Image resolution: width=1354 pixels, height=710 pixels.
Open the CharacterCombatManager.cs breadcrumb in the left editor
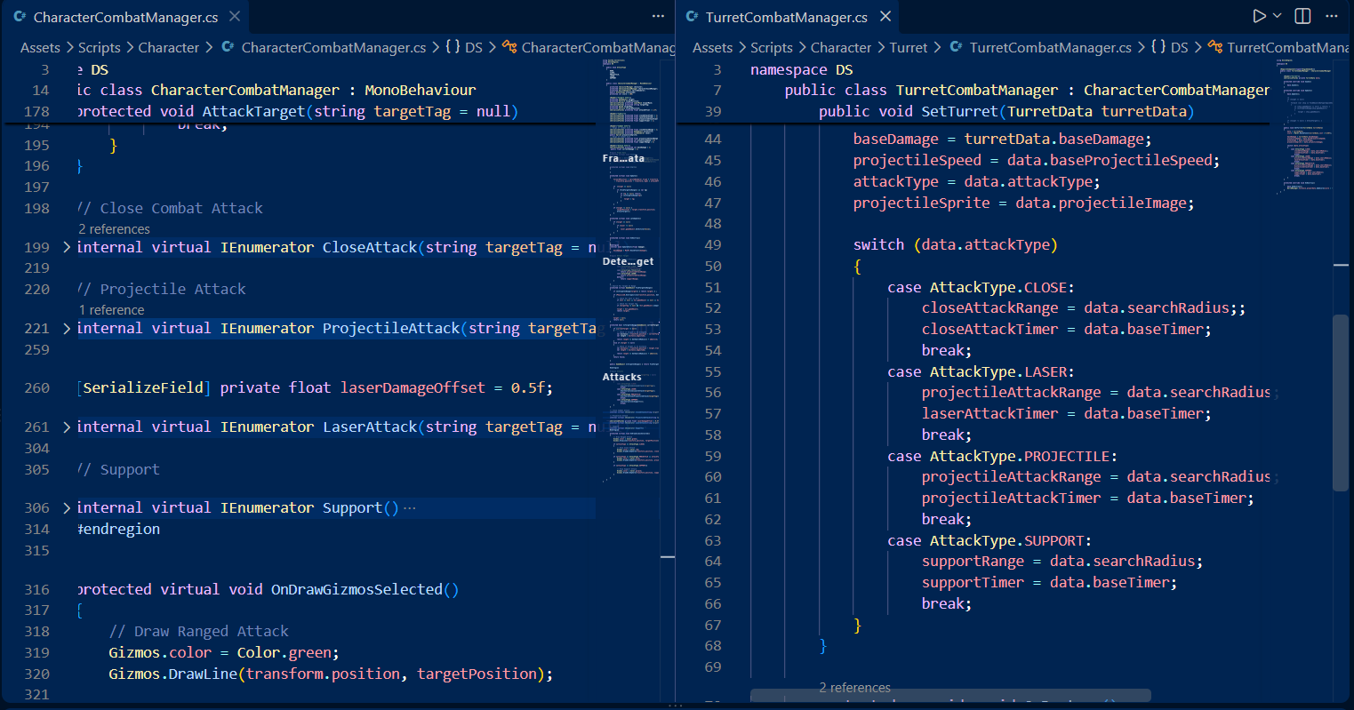pos(333,48)
